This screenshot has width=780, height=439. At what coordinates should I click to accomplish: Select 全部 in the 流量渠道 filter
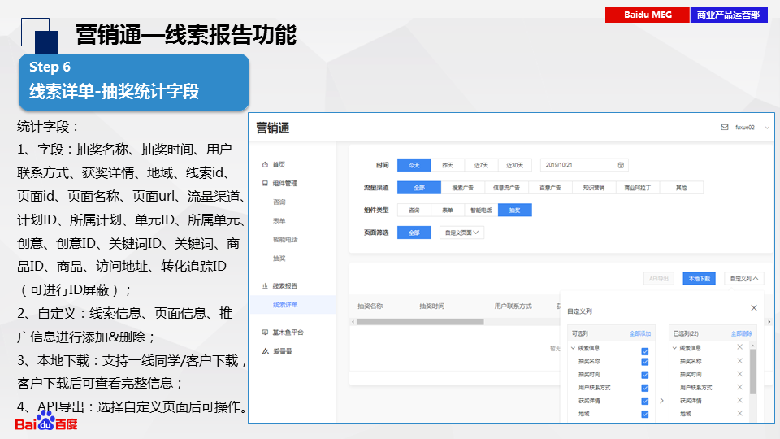(x=419, y=188)
